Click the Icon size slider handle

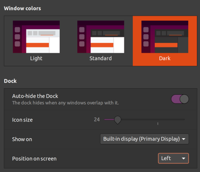pos(117,120)
